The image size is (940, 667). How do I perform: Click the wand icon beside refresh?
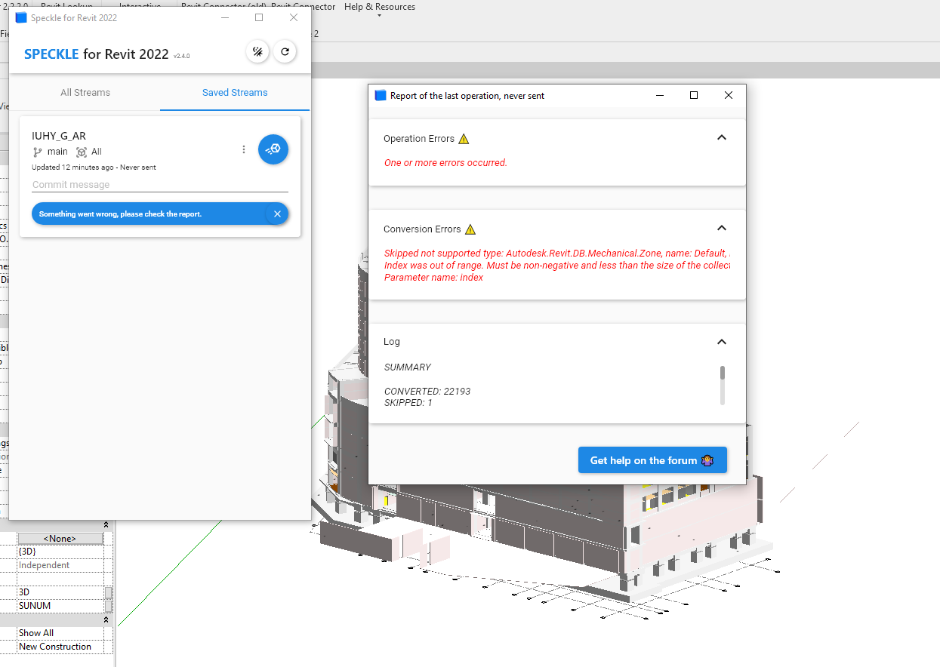pyautogui.click(x=257, y=52)
